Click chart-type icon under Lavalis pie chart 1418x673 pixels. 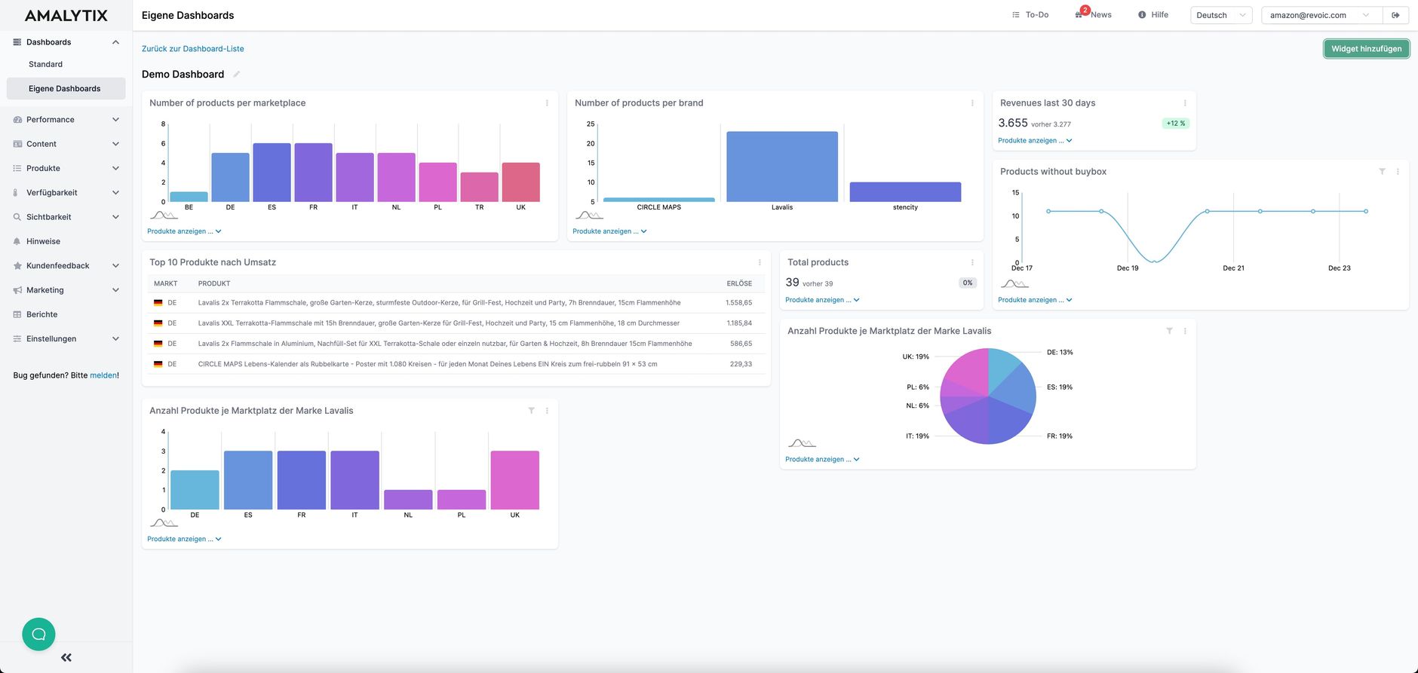(802, 443)
